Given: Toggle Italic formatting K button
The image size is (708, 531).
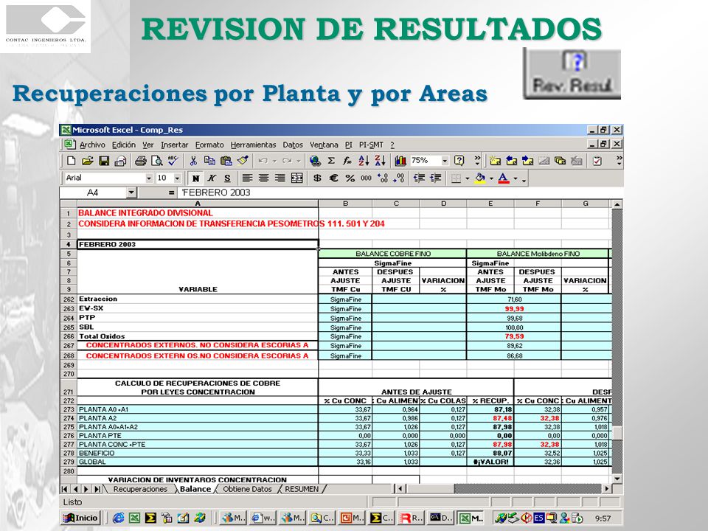Looking at the screenshot, I should [x=212, y=178].
